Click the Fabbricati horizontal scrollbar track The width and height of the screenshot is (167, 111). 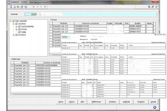(x=37, y=93)
